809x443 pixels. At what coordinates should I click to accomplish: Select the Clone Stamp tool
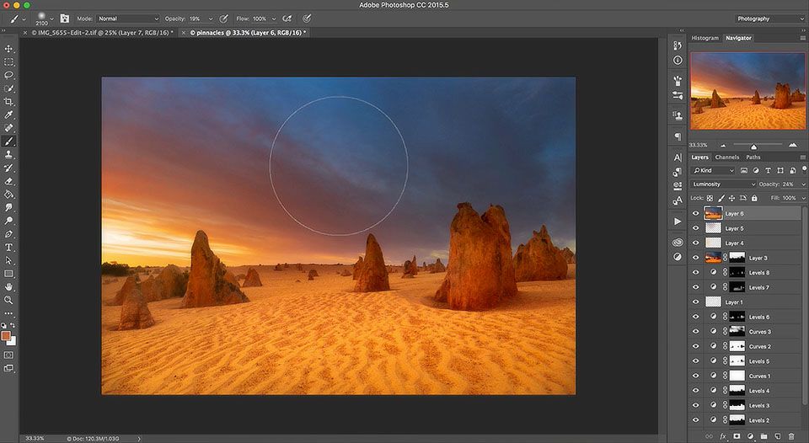pyautogui.click(x=9, y=155)
